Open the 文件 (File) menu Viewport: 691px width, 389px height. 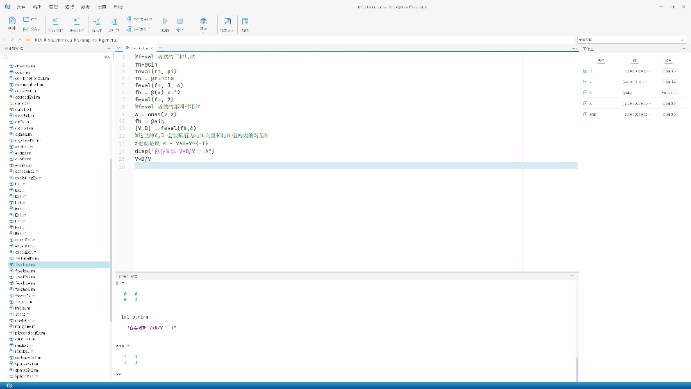point(21,6)
